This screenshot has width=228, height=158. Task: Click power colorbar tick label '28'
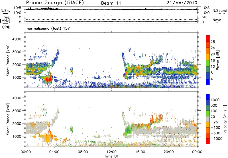[213, 42]
